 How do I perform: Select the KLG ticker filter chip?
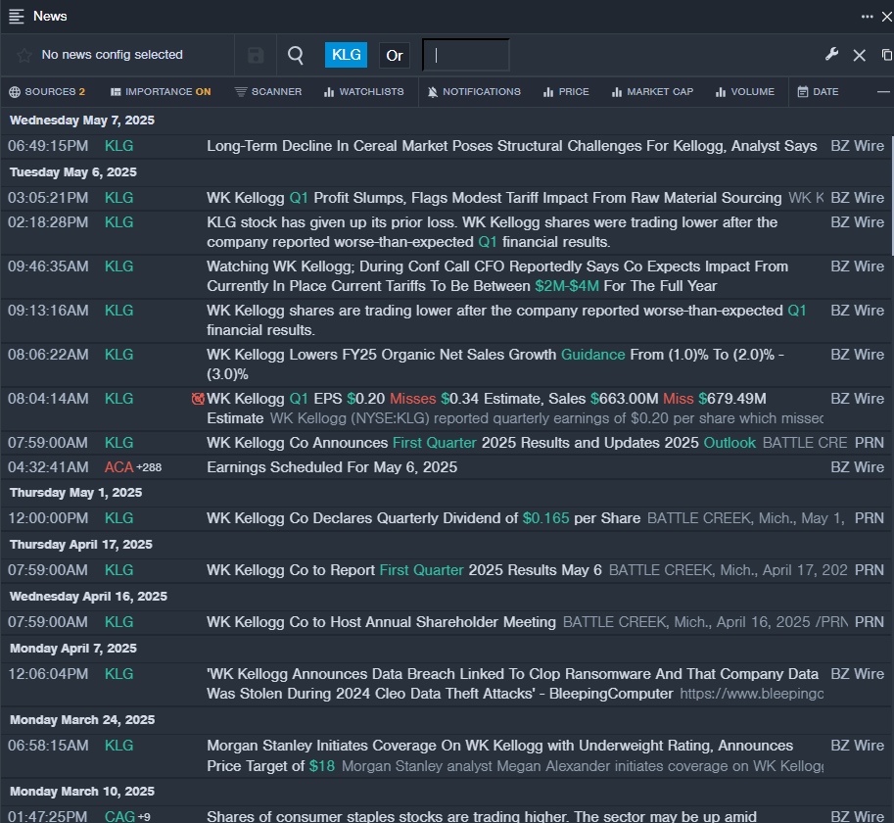click(x=346, y=55)
